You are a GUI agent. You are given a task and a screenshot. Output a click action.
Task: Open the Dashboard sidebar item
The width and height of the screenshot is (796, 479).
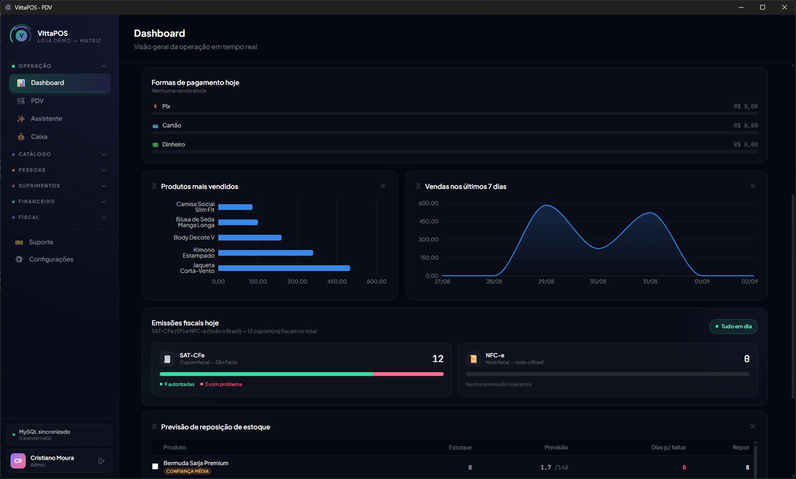(x=60, y=83)
